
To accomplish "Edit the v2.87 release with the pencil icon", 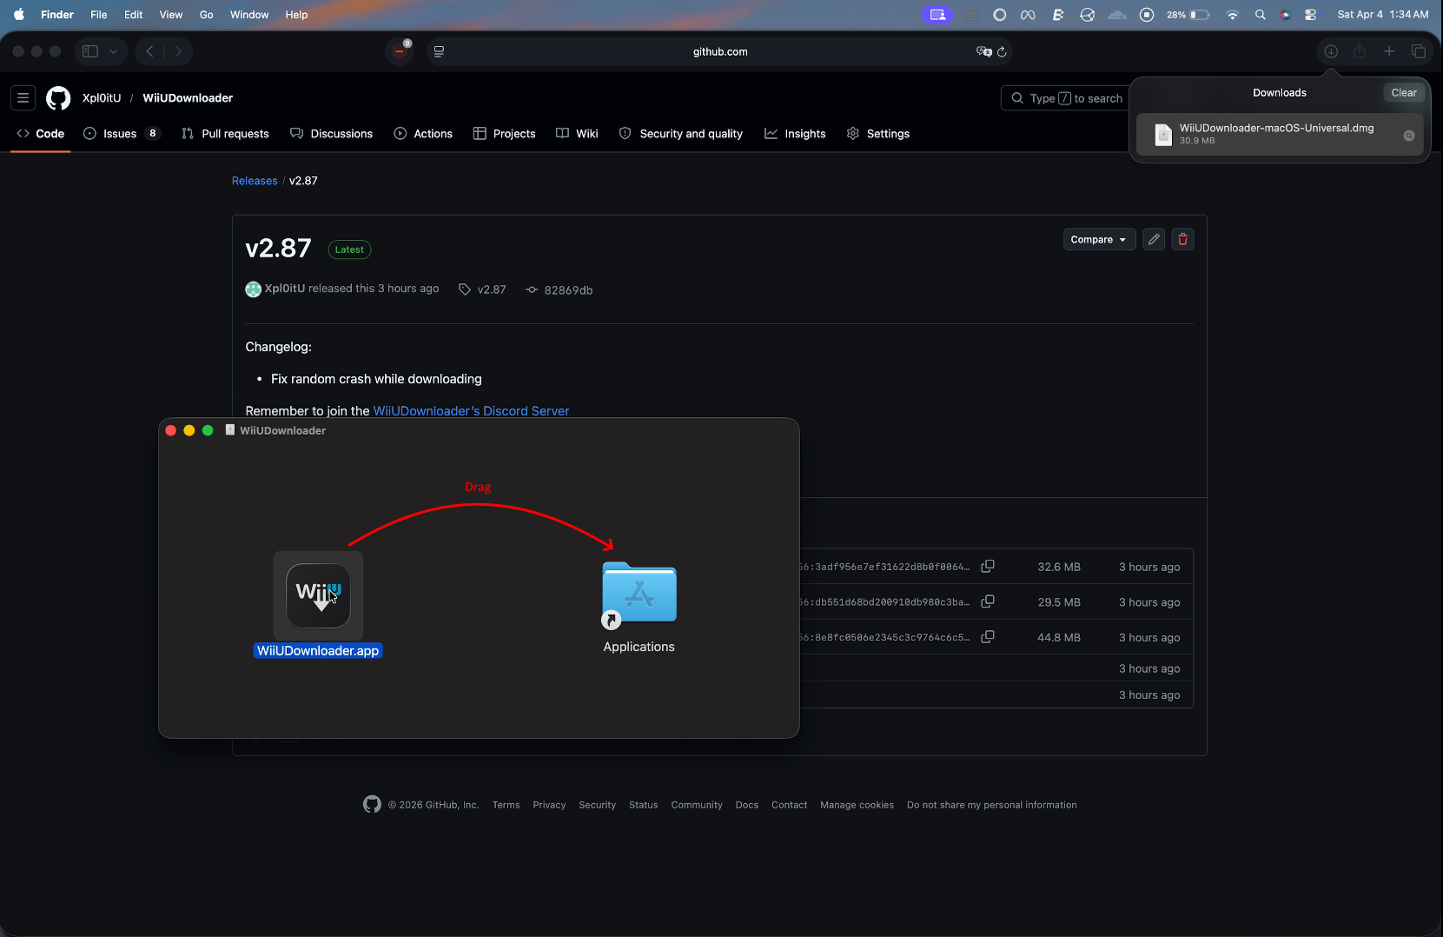I will (x=1153, y=239).
